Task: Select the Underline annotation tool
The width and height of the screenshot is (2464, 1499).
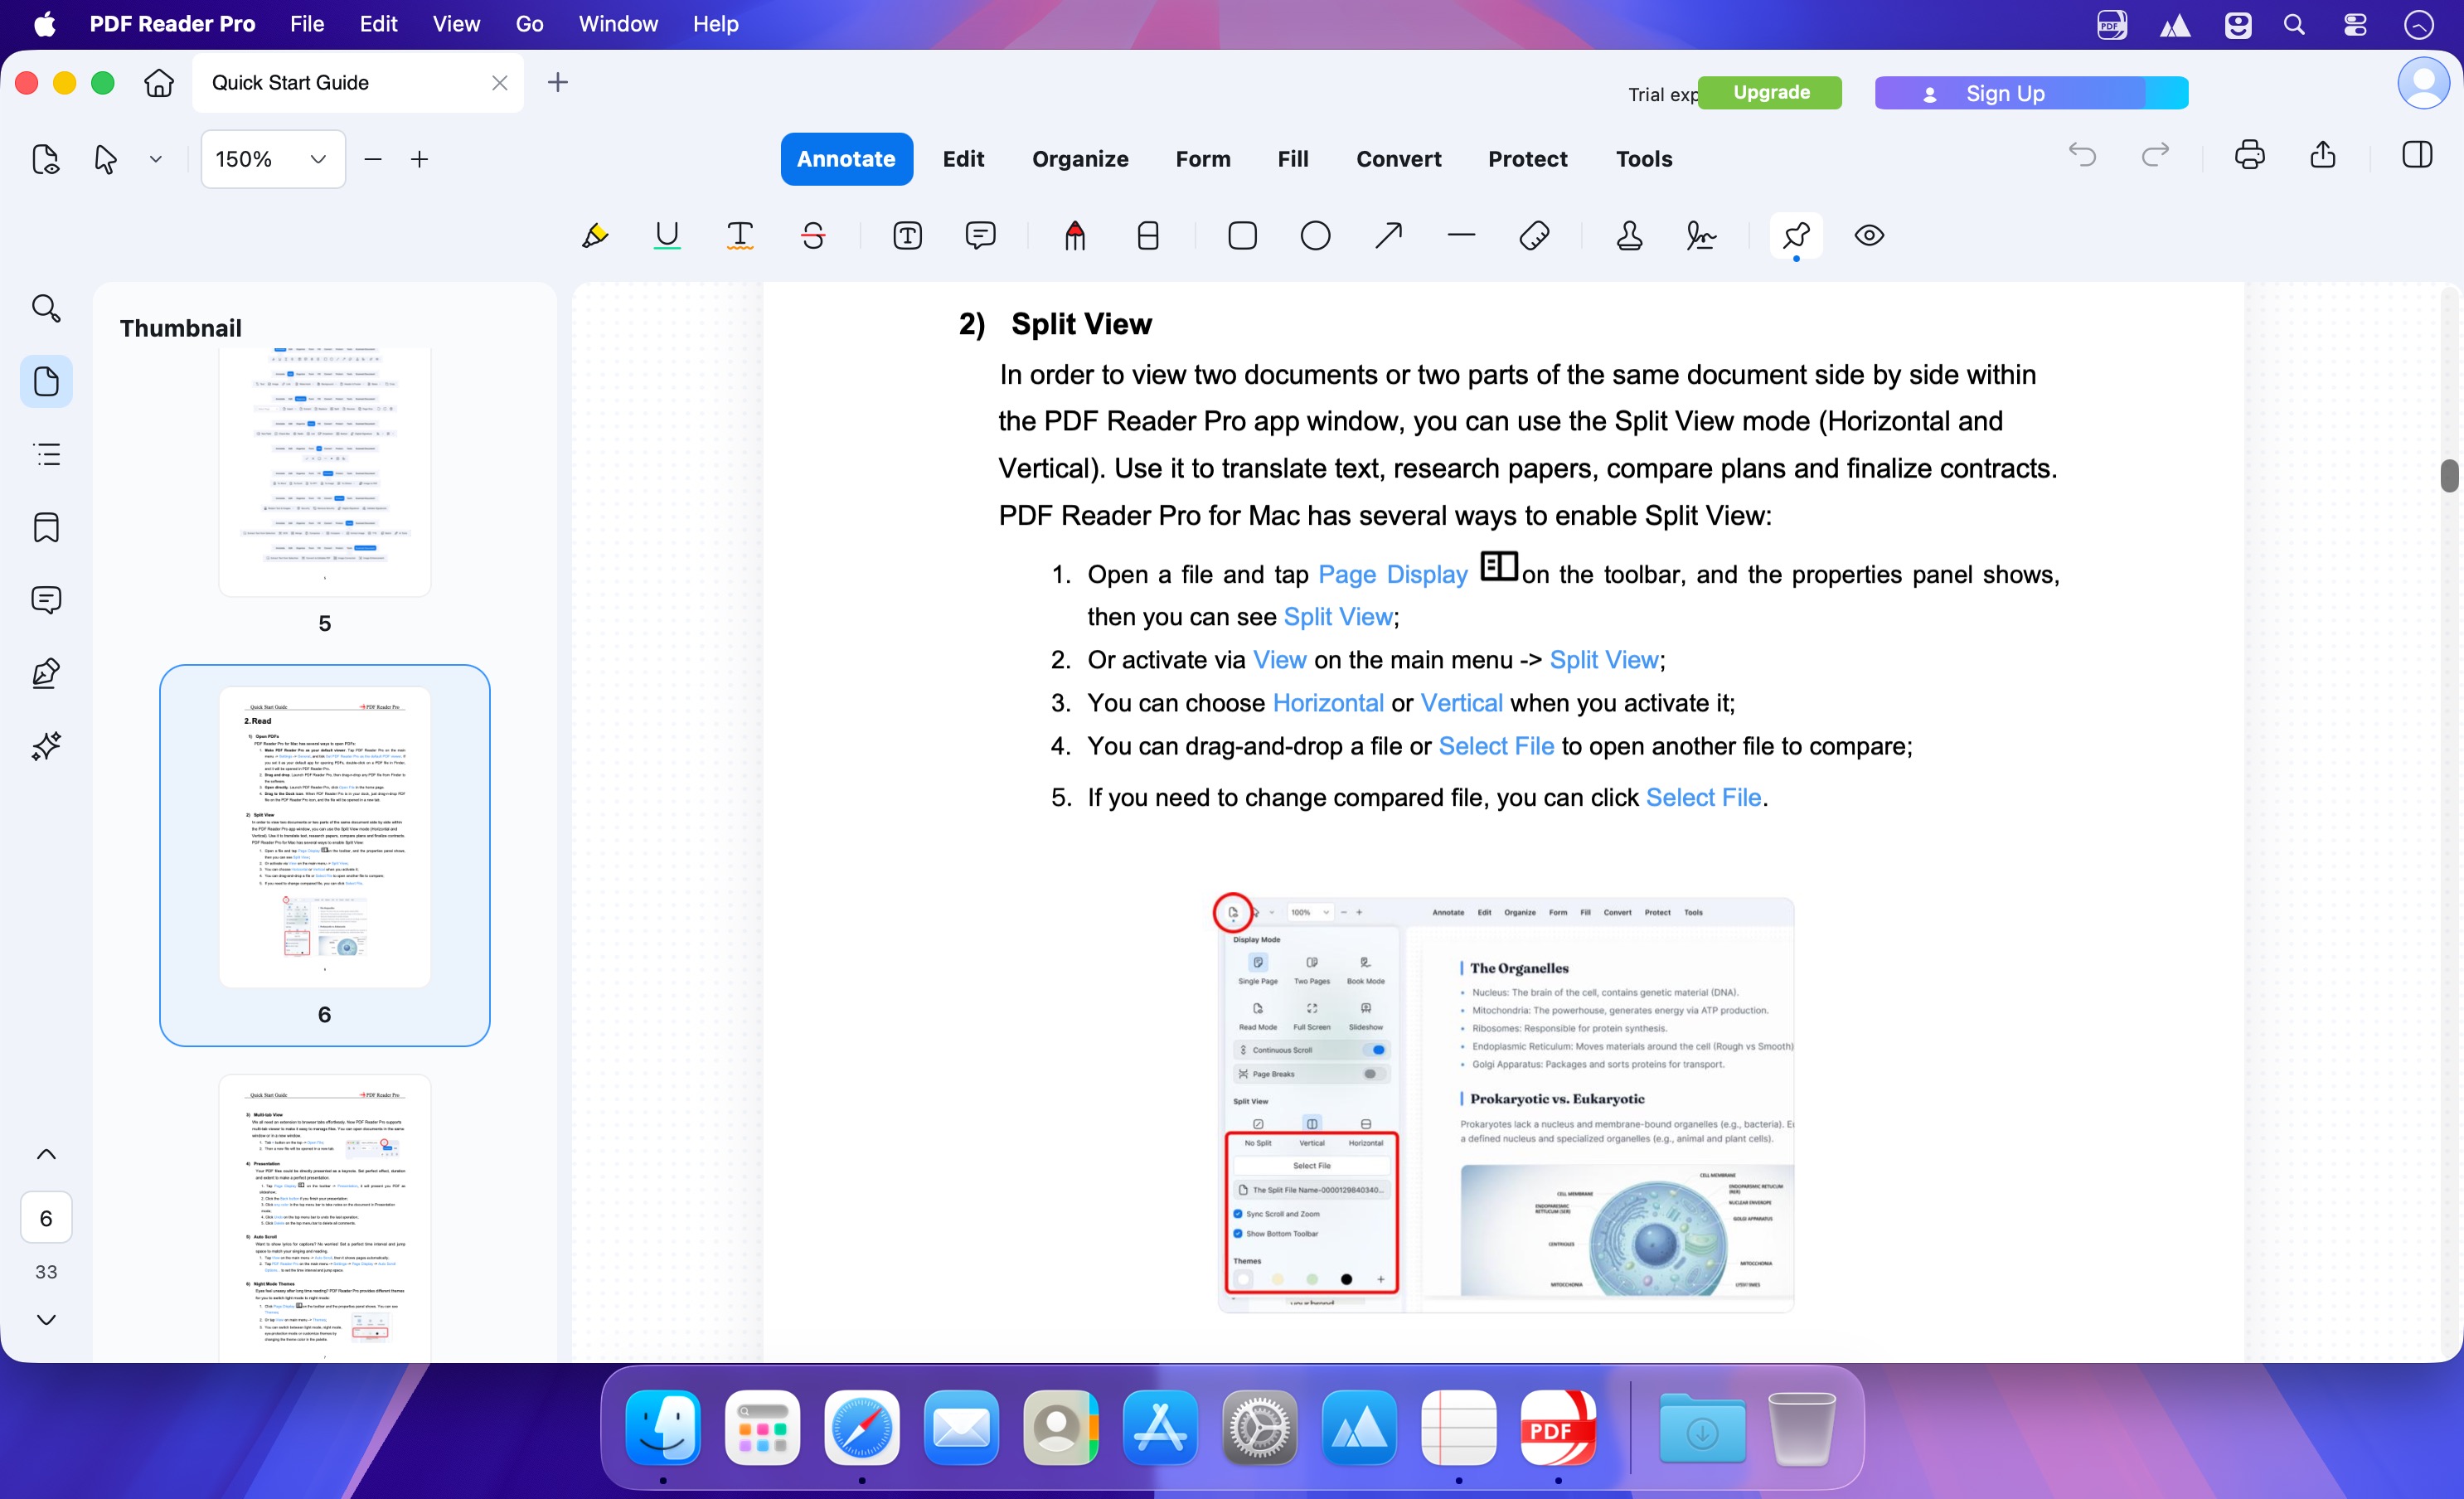Action: tap(667, 236)
